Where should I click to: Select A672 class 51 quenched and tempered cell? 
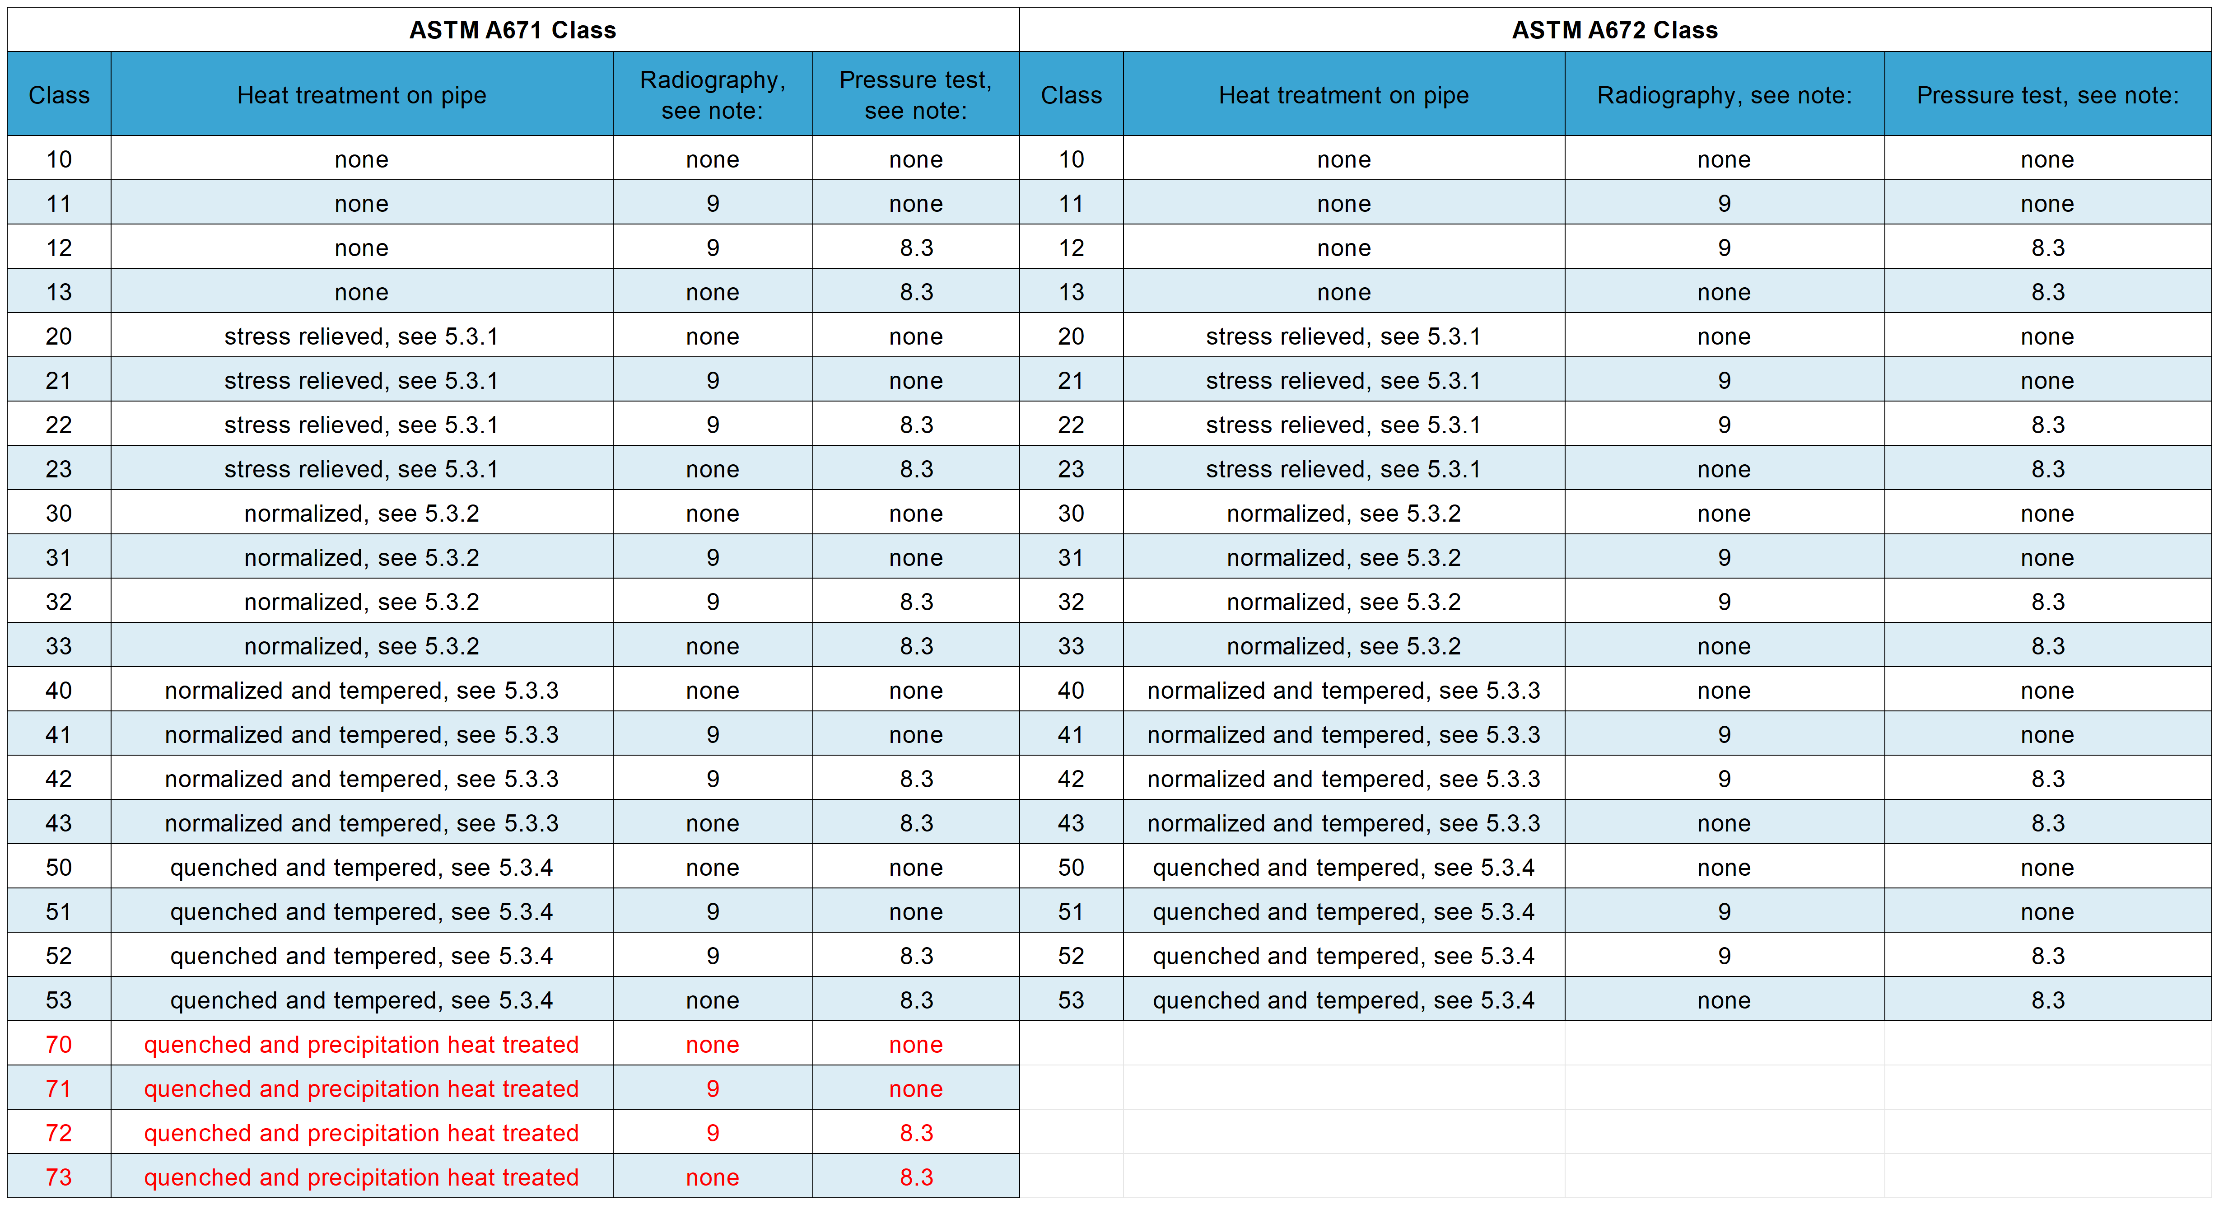pos(1344,911)
